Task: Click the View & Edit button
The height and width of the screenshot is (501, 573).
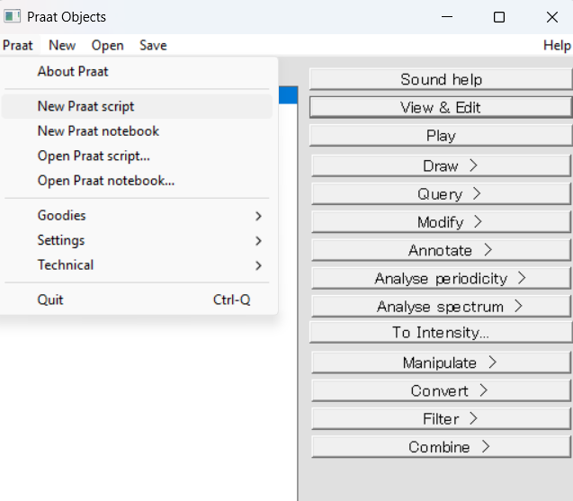Action: coord(441,107)
